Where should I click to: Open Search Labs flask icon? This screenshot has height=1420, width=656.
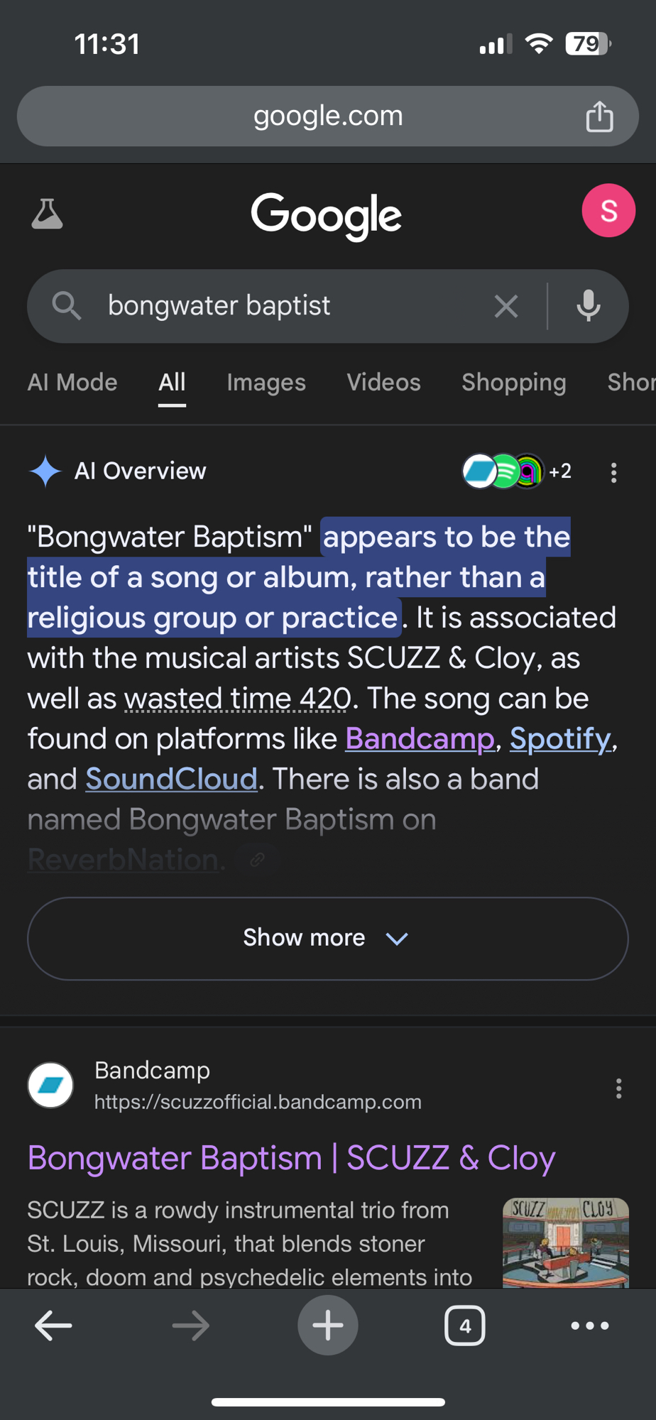pyautogui.click(x=47, y=213)
